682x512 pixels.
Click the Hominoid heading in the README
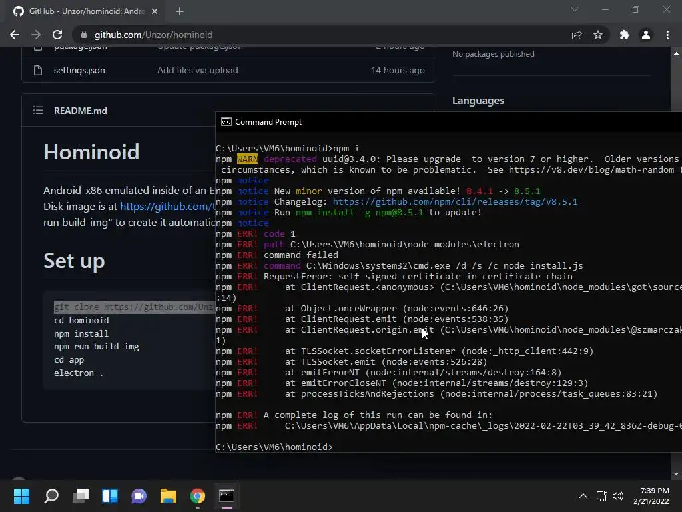pyautogui.click(x=91, y=152)
